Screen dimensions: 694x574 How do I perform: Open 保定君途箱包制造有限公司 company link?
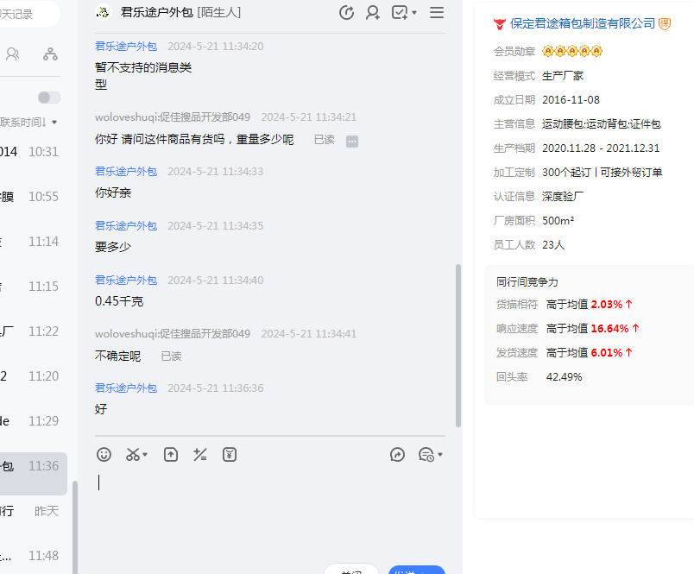[x=583, y=23]
